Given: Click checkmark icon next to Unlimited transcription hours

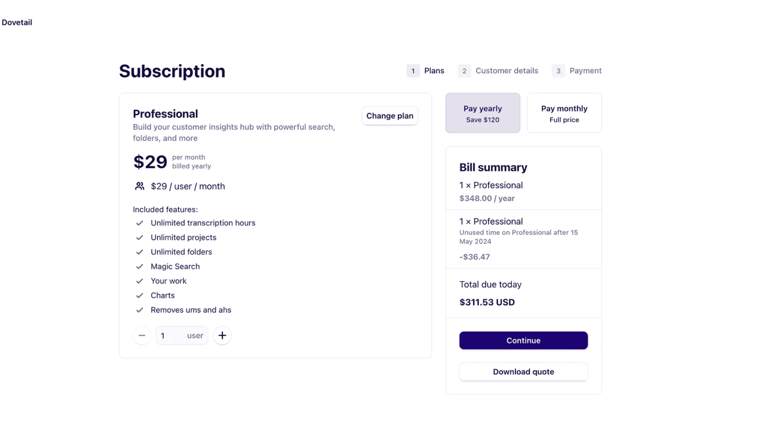Looking at the screenshot, I should pos(139,223).
